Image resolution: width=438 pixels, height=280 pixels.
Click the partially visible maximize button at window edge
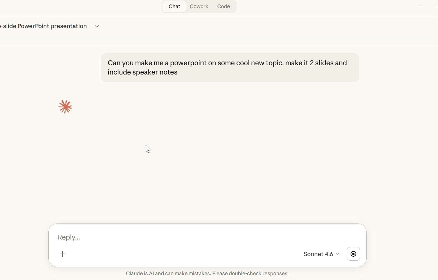(x=437, y=6)
